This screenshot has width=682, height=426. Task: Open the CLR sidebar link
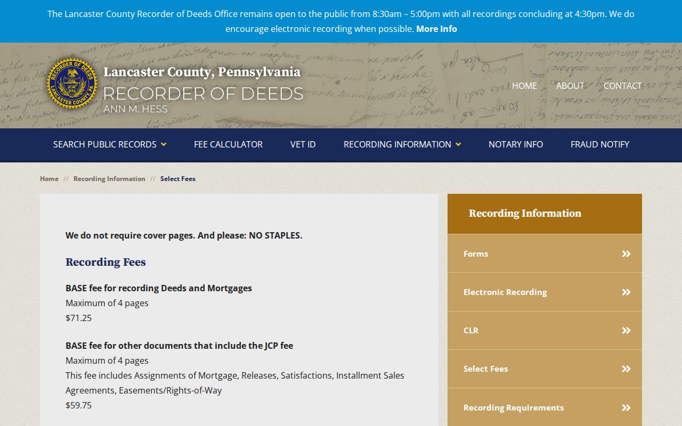[x=545, y=331]
